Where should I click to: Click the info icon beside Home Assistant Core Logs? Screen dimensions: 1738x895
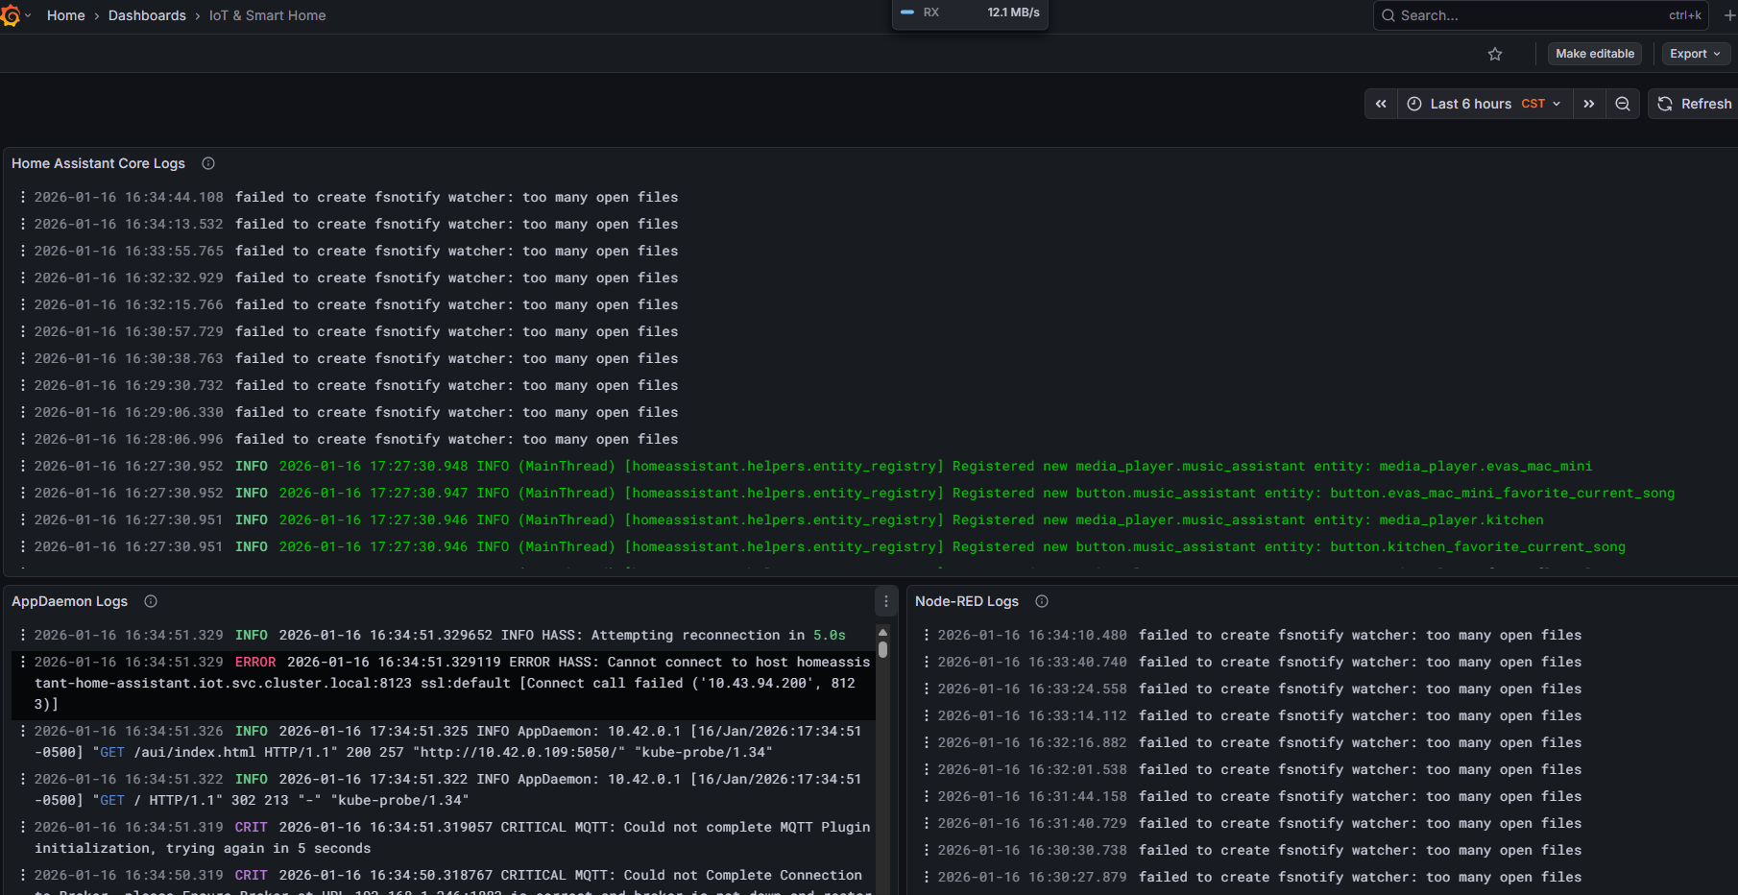click(207, 163)
